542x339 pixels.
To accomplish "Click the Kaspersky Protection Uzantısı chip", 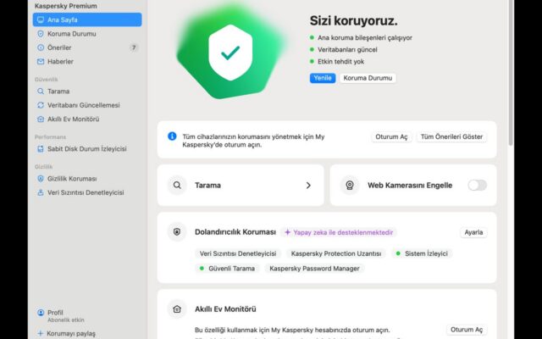I will coord(336,253).
